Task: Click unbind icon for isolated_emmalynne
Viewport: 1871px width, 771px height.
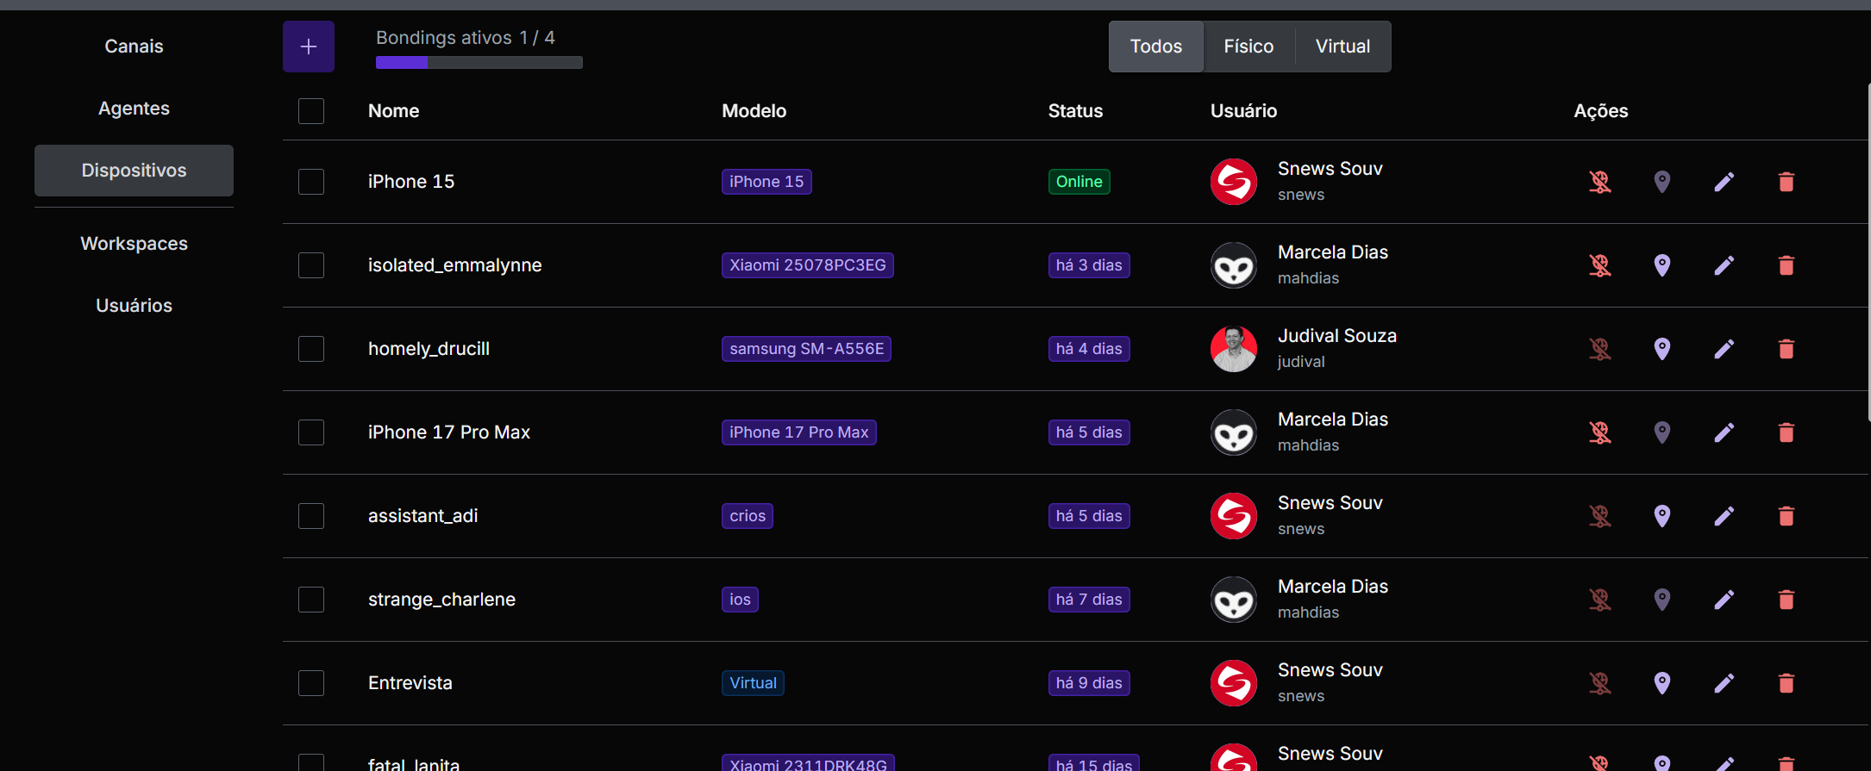Action: click(1600, 265)
